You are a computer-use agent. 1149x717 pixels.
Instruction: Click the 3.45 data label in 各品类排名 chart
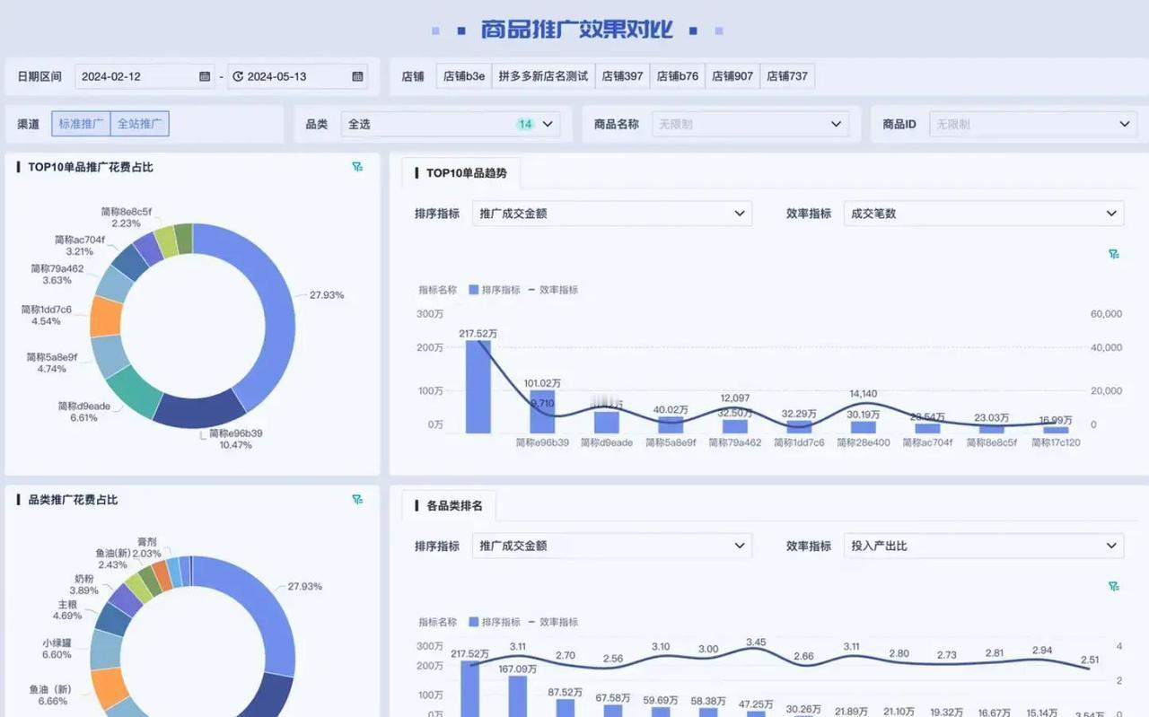[756, 643]
